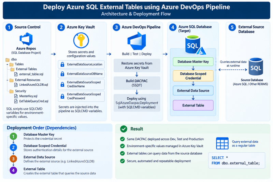Click the External Source Database heading
Image resolution: width=273 pixels, height=182 pixels.
point(251,29)
